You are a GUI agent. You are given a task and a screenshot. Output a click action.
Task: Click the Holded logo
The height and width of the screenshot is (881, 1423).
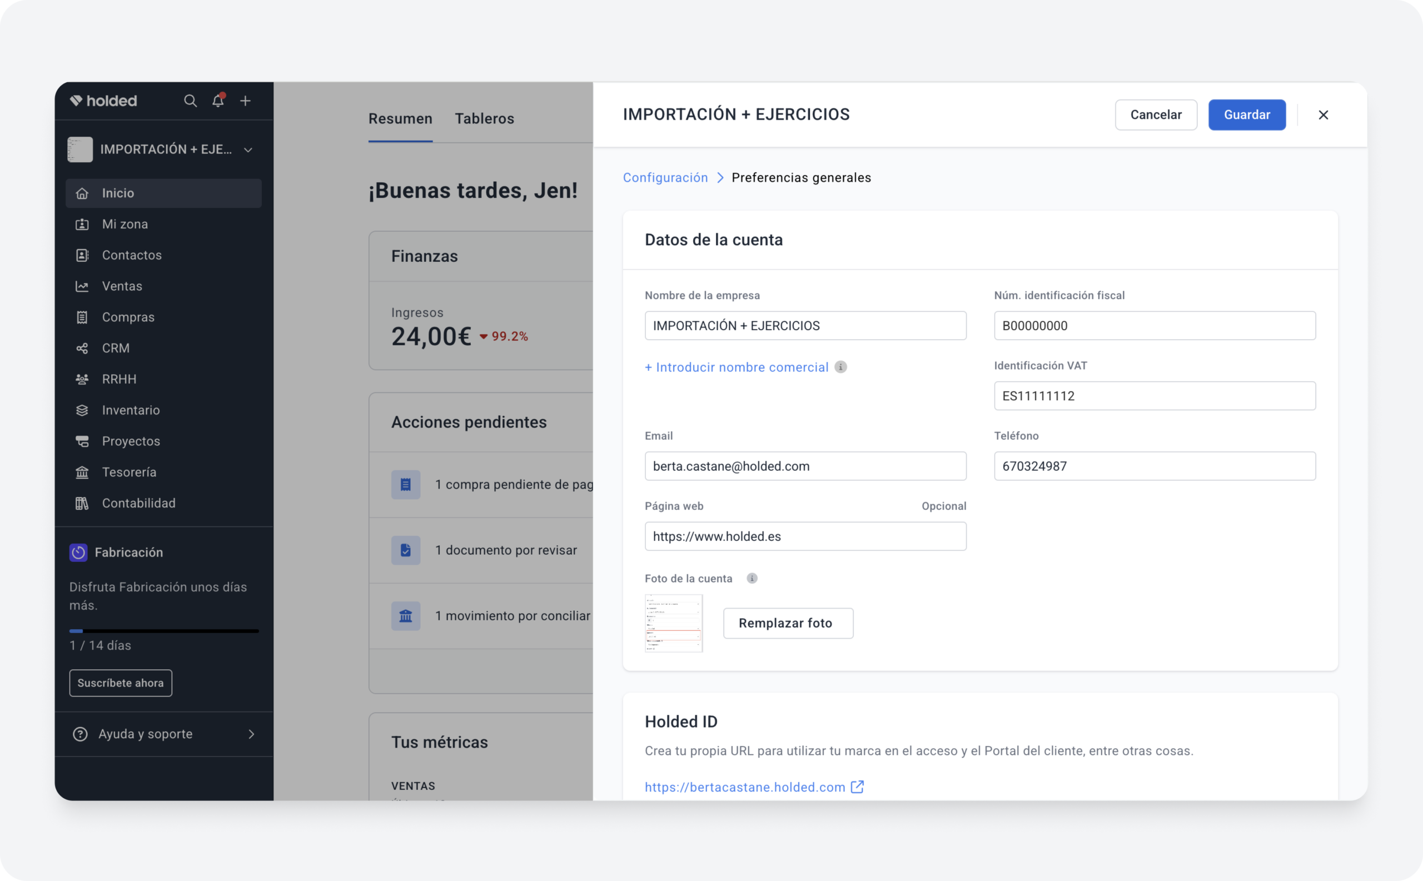103,101
